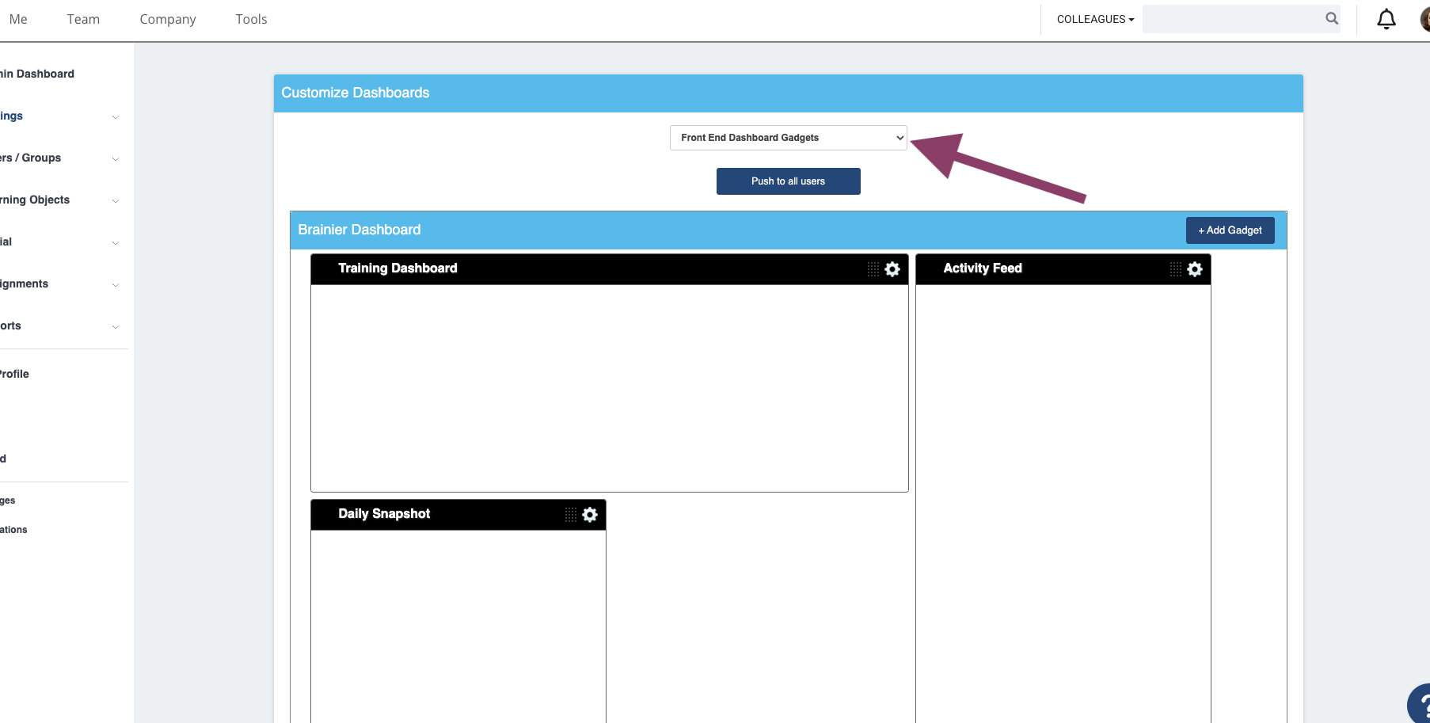This screenshot has width=1430, height=723.
Task: Click Daily Snapshot gadget title
Action: [384, 514]
